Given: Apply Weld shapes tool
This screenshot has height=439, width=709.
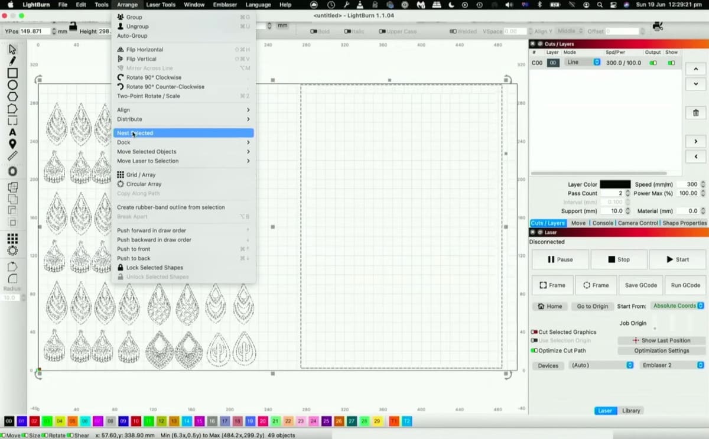Looking at the screenshot, I should click(x=12, y=187).
